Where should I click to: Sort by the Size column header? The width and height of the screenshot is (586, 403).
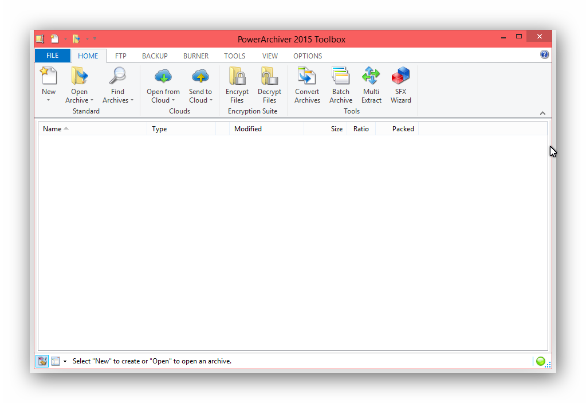click(325, 129)
